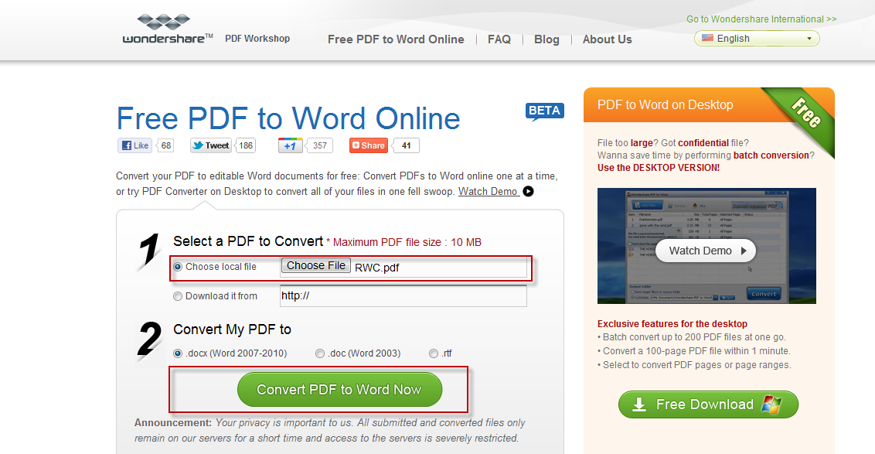Click the Facebook like count 68
Image resolution: width=875 pixels, height=454 pixels.
[x=165, y=145]
